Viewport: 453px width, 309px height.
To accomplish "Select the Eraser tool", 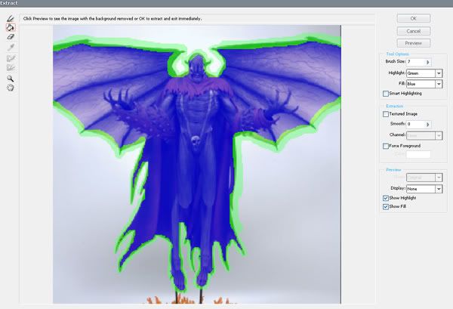I will click(x=11, y=37).
